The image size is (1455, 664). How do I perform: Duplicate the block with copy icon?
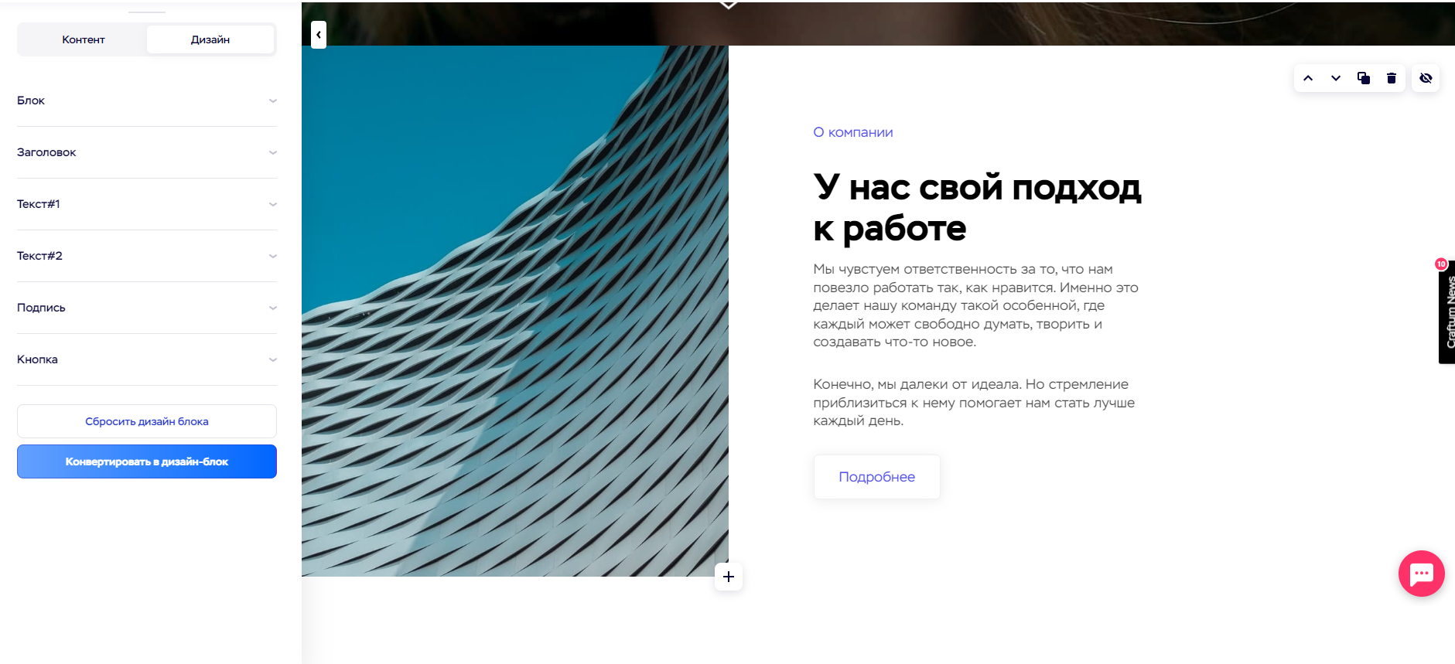[x=1364, y=78]
